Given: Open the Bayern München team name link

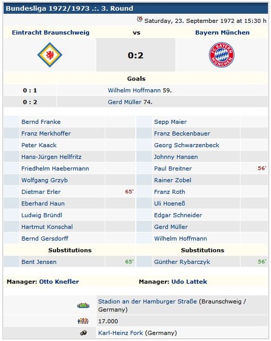Looking at the screenshot, I should [223, 33].
